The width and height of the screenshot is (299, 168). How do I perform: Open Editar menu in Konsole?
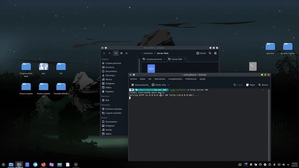coord(142,79)
